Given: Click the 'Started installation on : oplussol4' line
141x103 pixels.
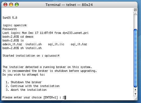Looking at the screenshot, I should pos(31,56).
